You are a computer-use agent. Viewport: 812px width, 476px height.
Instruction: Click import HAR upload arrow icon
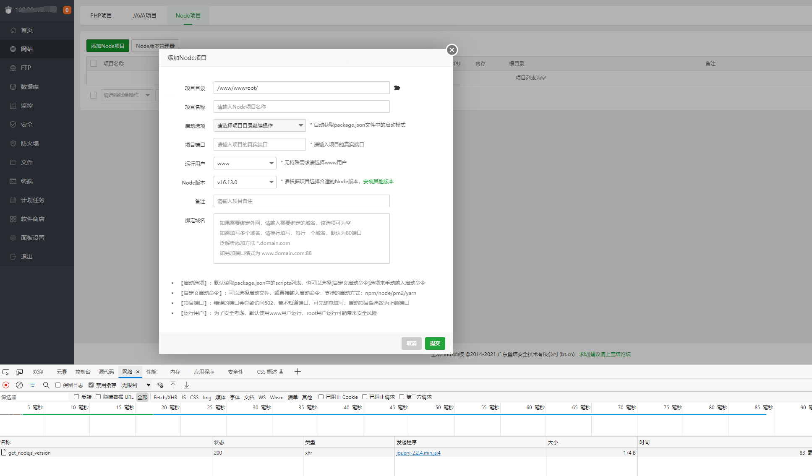[x=173, y=385]
